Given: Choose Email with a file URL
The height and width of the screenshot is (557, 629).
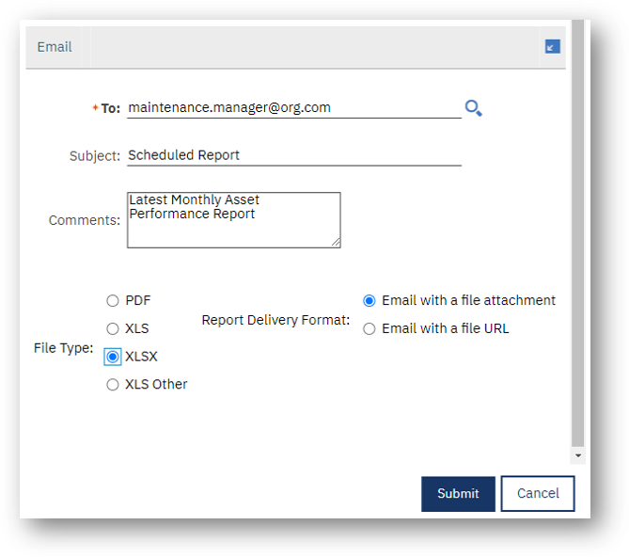Looking at the screenshot, I should coord(370,328).
